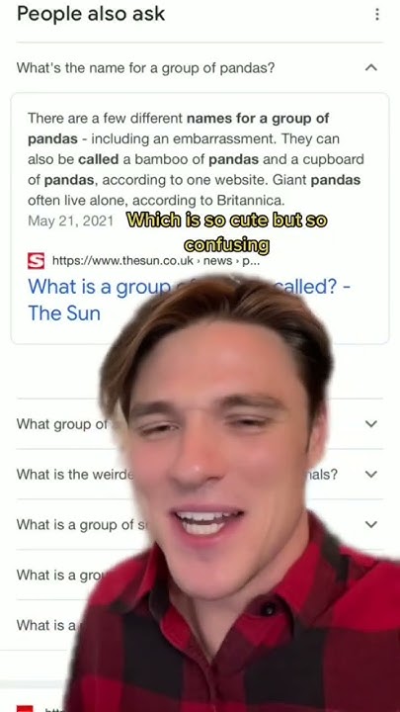
Task: Collapse the group of pandas question
Action: click(x=371, y=68)
